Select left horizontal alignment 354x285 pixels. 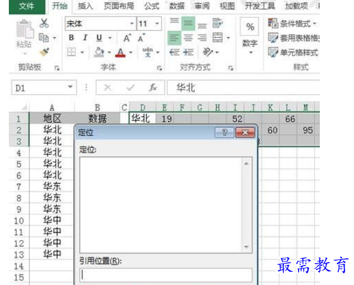tap(174, 38)
